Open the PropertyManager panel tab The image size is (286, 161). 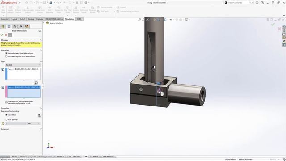[9, 26]
